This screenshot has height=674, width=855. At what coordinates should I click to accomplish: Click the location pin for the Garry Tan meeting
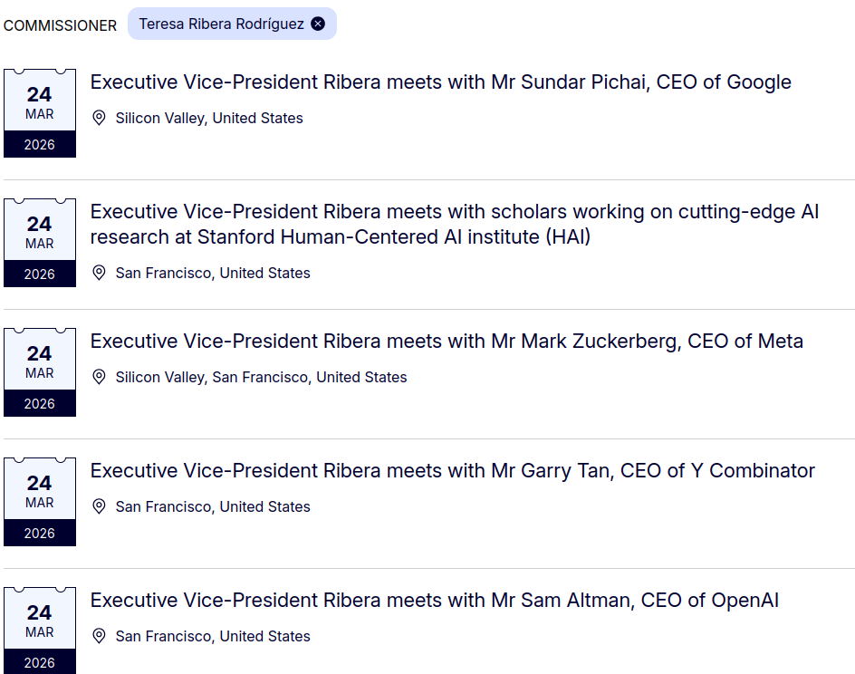pyautogui.click(x=100, y=506)
